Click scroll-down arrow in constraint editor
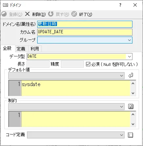Image resolution: width=143 pixels, height=146 pixels. (133, 124)
